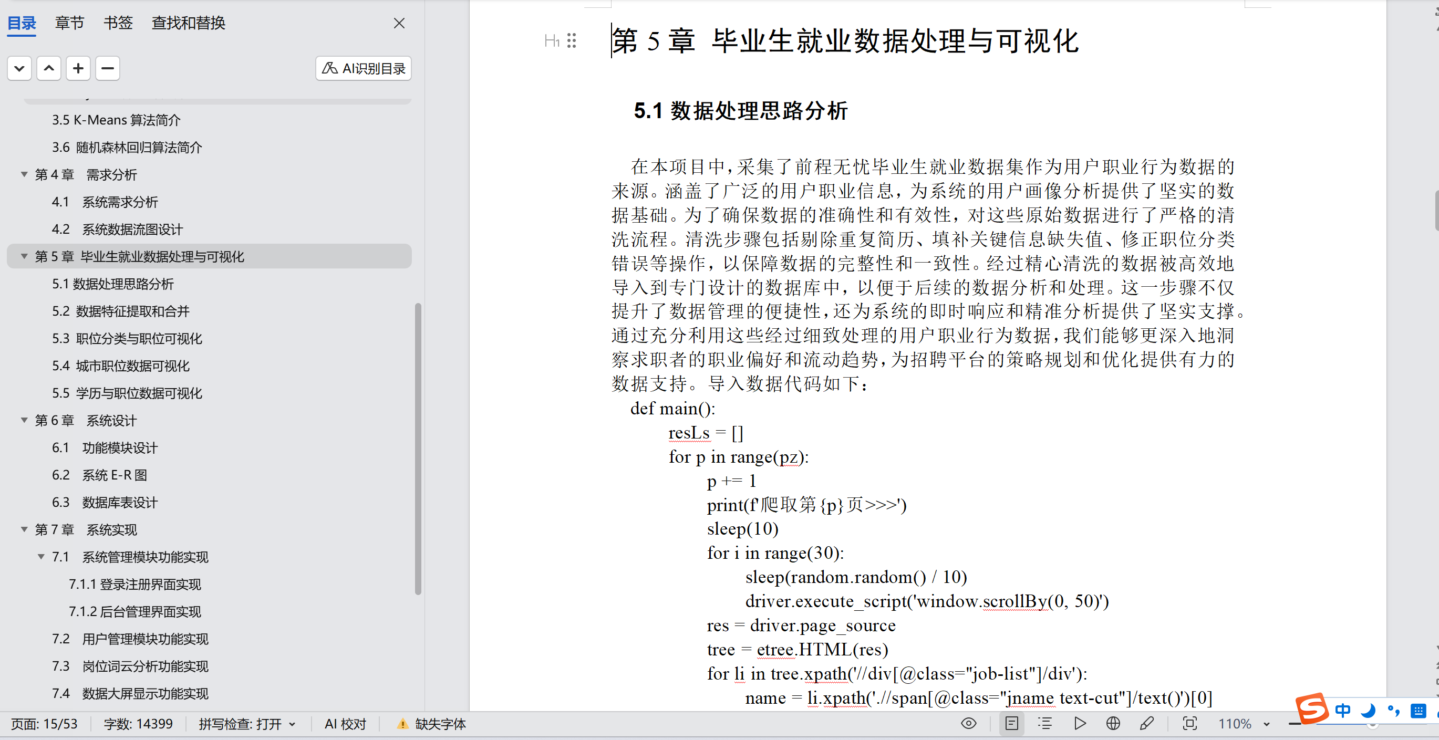Click the Sogou input method S logo
1439x740 pixels.
1312,710
